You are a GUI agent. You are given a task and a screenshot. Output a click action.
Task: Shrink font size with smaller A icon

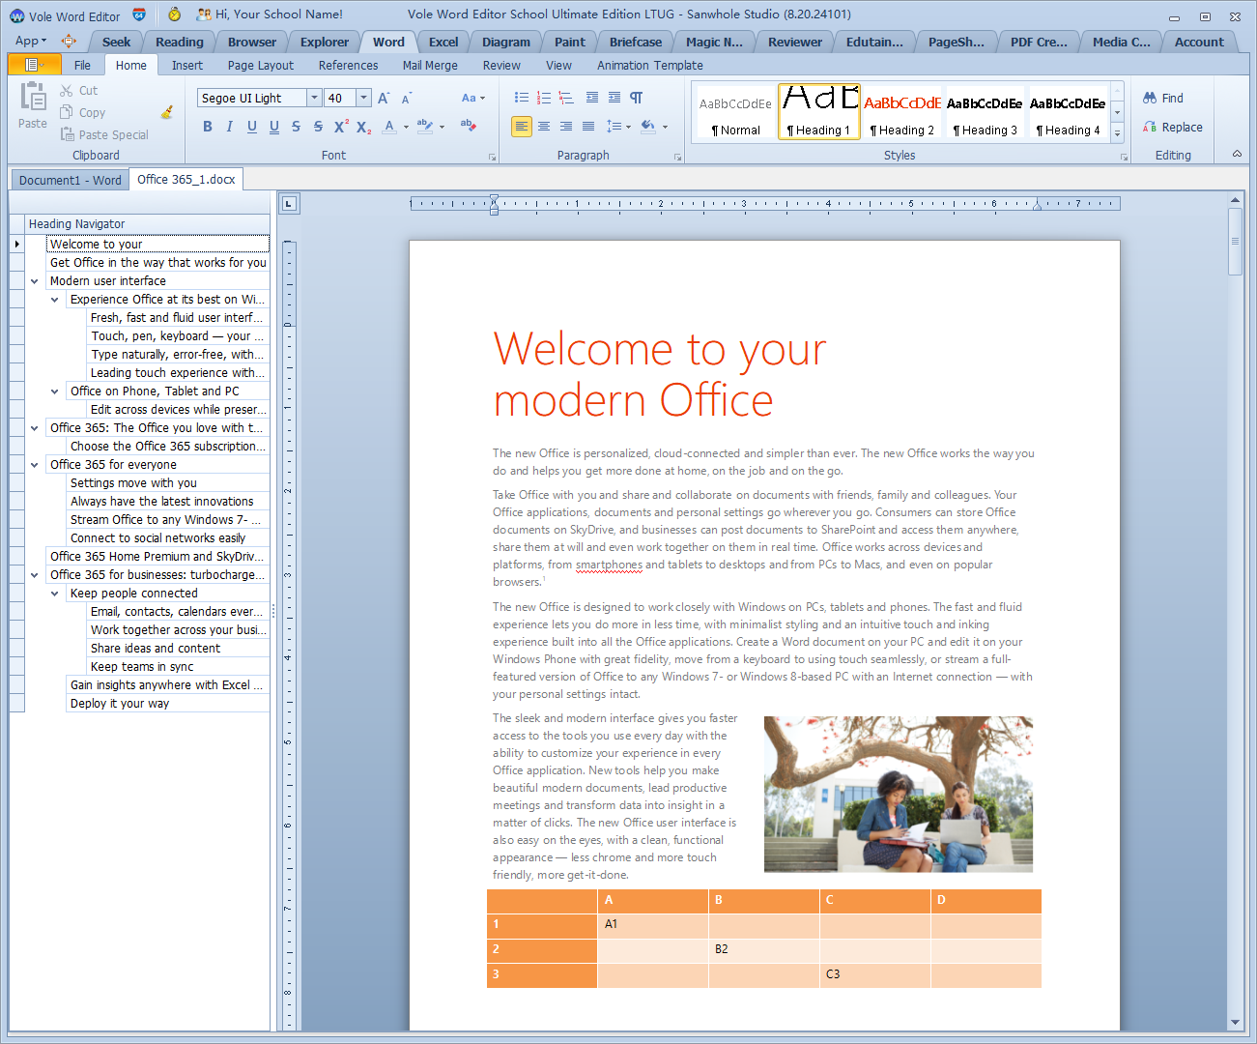click(x=407, y=98)
